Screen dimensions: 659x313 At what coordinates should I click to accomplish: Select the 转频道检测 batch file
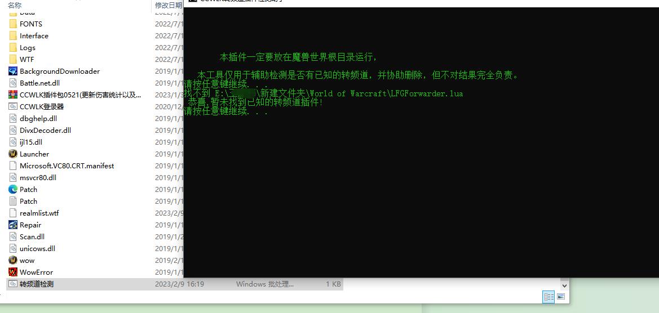point(175,284)
